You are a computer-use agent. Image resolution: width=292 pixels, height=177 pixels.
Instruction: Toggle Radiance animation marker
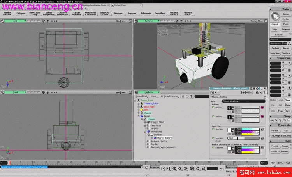point(213,147)
